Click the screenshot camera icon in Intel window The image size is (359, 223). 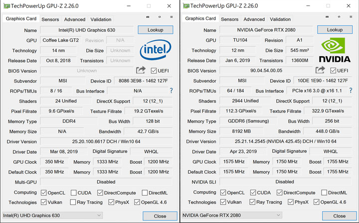point(148,17)
